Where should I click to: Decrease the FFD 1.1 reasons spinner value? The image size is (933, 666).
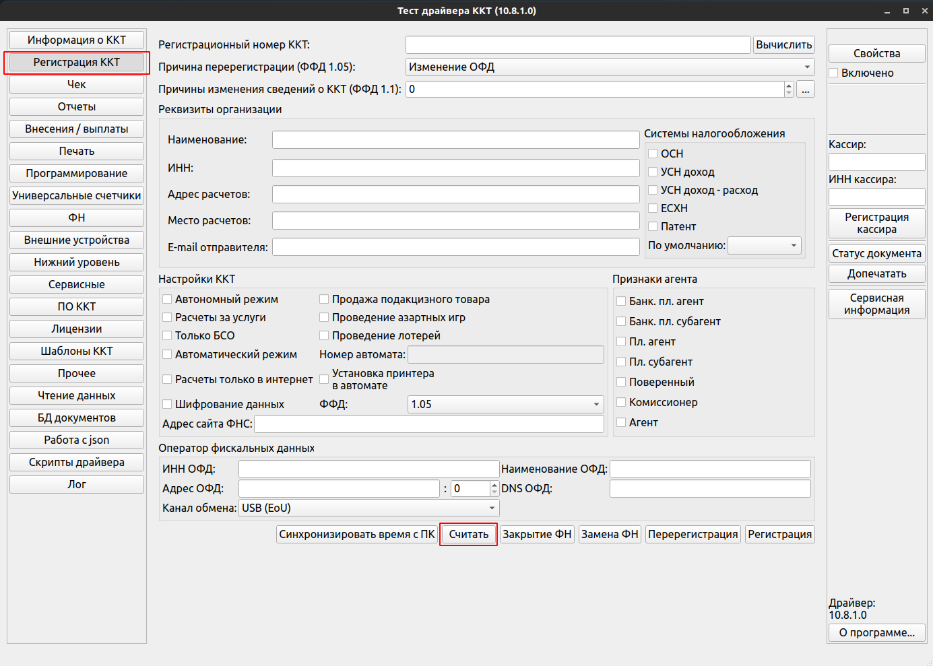coord(789,93)
